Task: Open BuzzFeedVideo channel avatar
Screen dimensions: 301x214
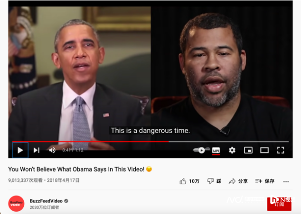Action: point(16,204)
